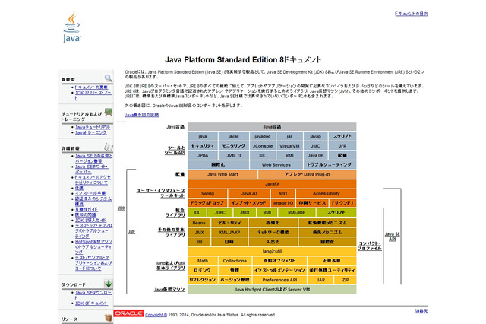Open the インストール手順 link
Screen dimensions: 486x324
90,193
